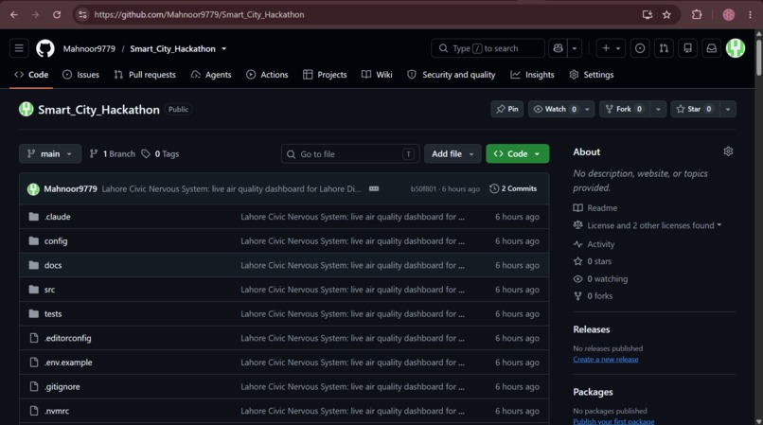Open browser extensions puzzle icon
This screenshot has height=425, width=763.
pos(697,14)
